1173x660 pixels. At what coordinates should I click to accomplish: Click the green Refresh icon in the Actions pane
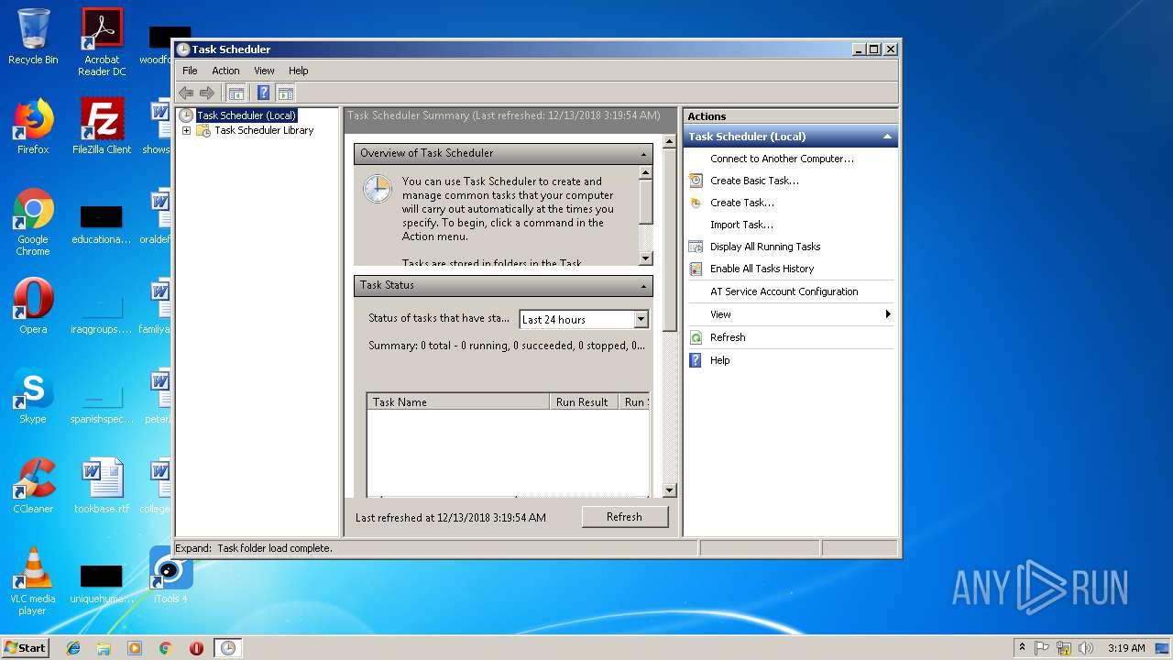tap(696, 337)
